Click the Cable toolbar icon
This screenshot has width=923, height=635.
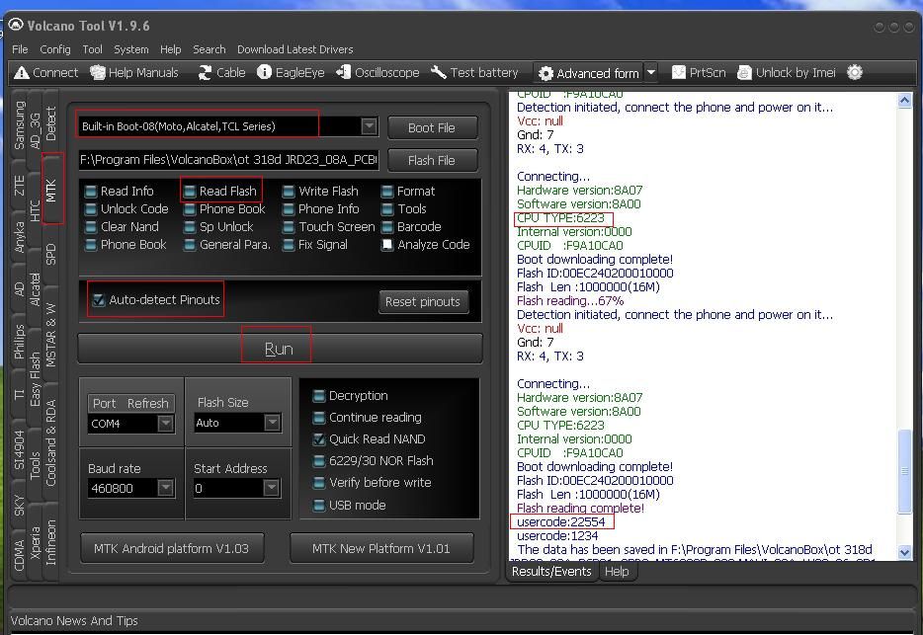[205, 72]
